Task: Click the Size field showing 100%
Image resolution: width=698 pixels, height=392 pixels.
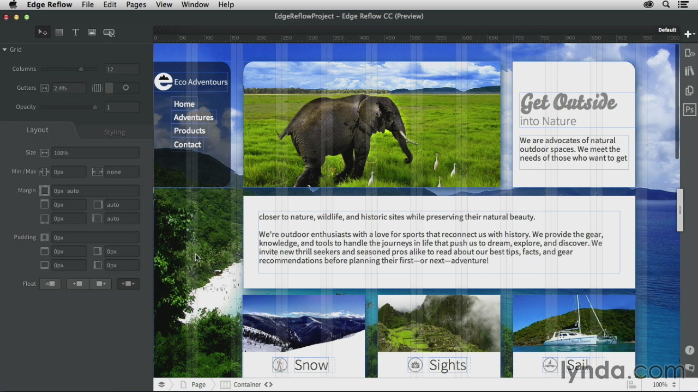Action: pyautogui.click(x=95, y=153)
